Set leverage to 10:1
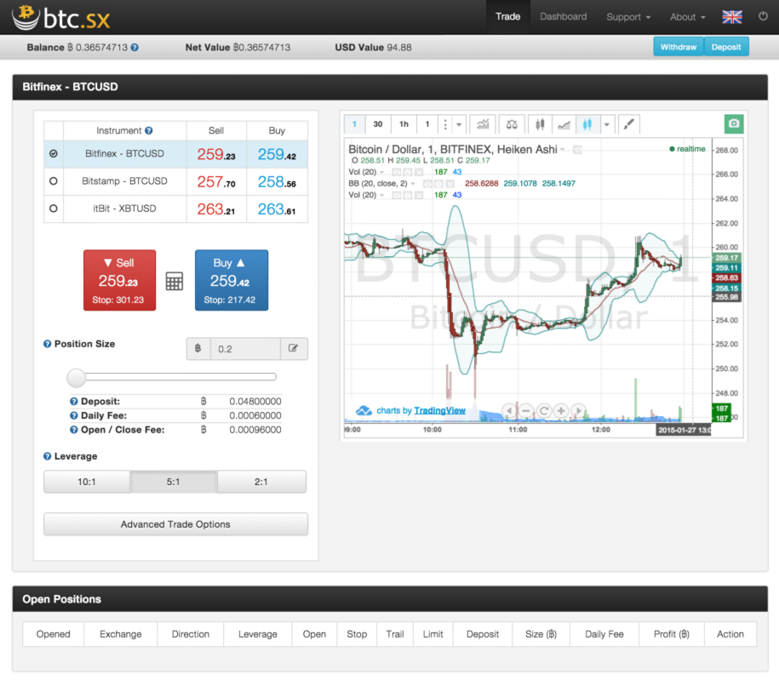The height and width of the screenshot is (680, 779). pos(87,482)
